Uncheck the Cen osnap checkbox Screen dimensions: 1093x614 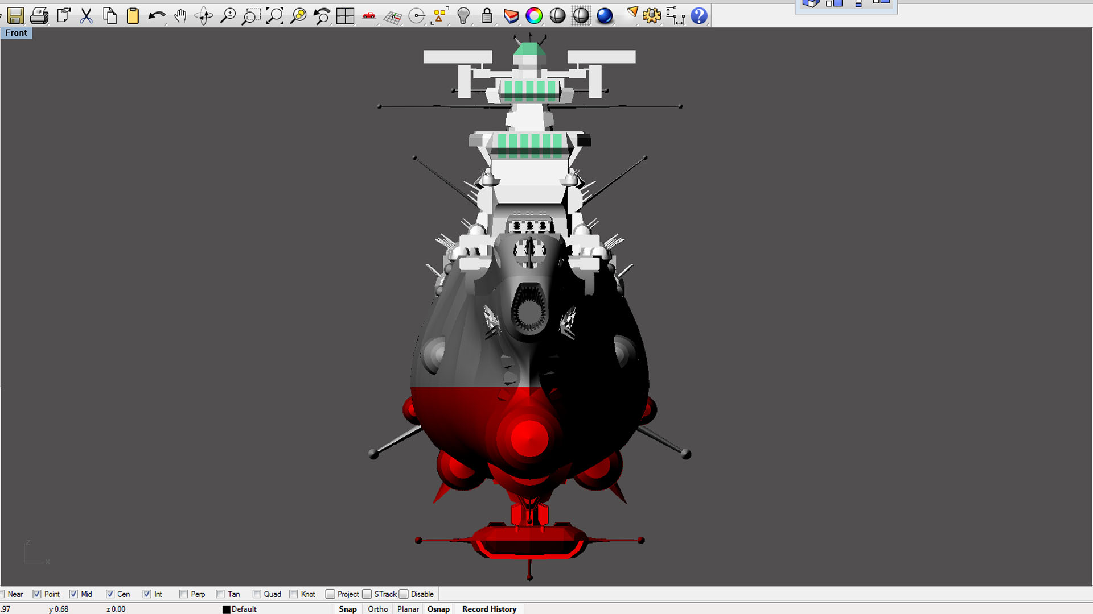pyautogui.click(x=110, y=594)
